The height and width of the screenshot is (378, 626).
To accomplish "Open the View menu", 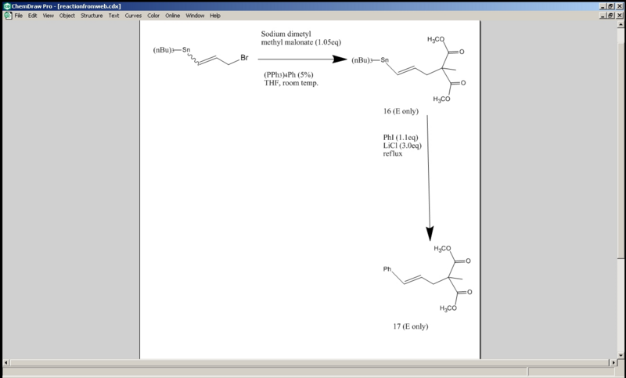I will pyautogui.click(x=48, y=16).
